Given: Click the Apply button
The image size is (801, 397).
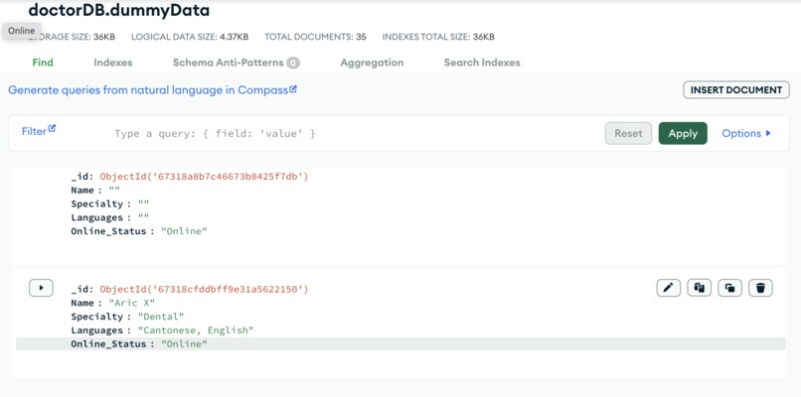Looking at the screenshot, I should [683, 133].
